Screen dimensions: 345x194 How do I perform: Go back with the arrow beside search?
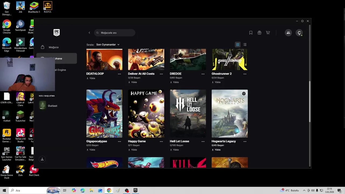[89, 33]
